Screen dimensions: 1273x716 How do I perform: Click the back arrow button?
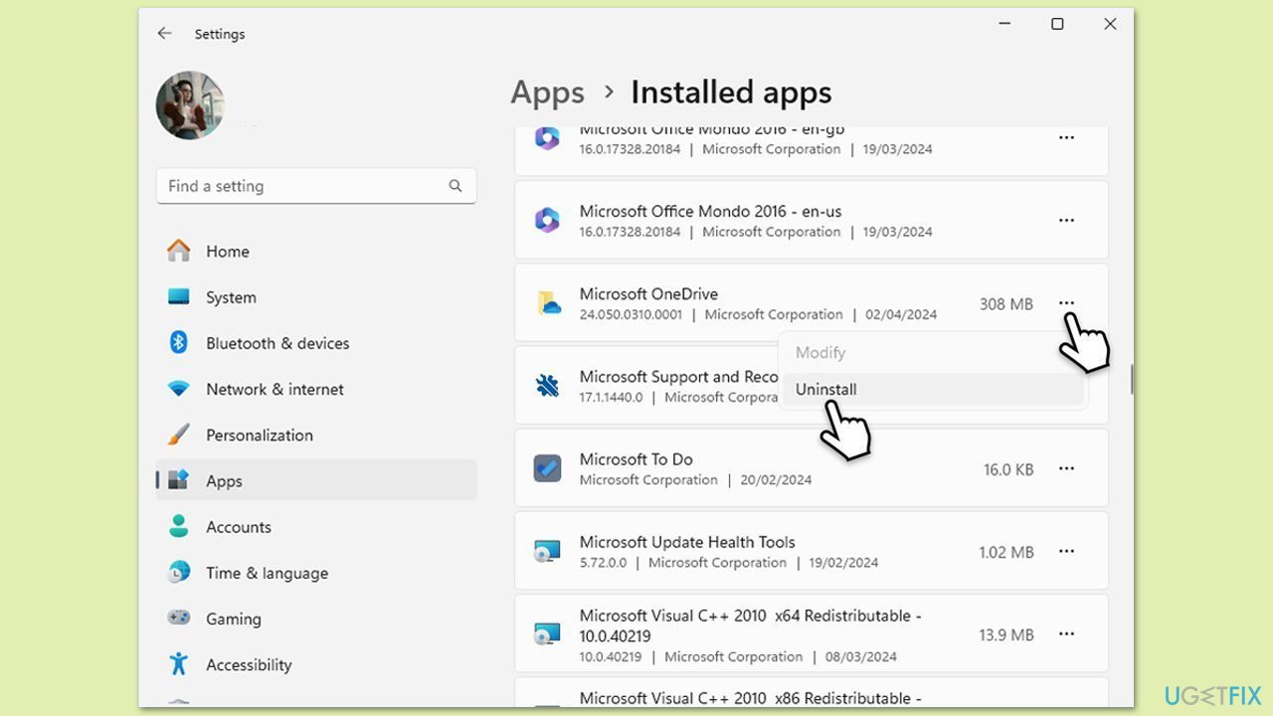[x=164, y=33]
